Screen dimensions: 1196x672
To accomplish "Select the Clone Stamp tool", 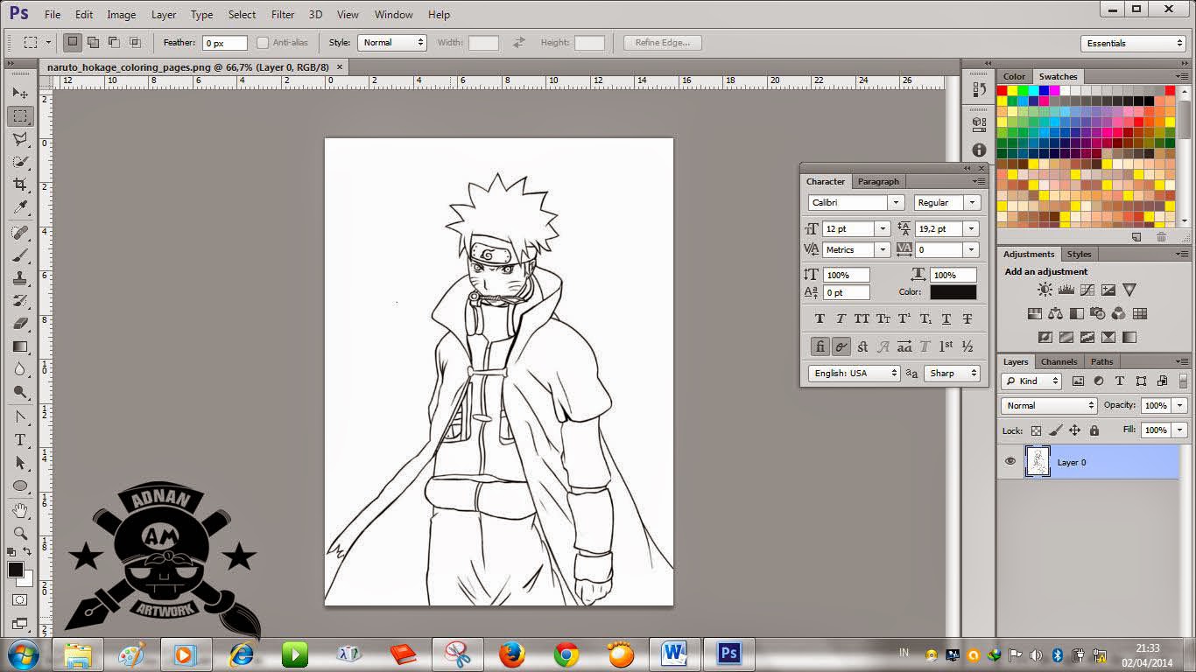I will [x=19, y=278].
